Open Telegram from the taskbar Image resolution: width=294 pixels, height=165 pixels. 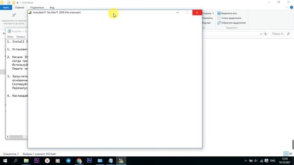68,161
